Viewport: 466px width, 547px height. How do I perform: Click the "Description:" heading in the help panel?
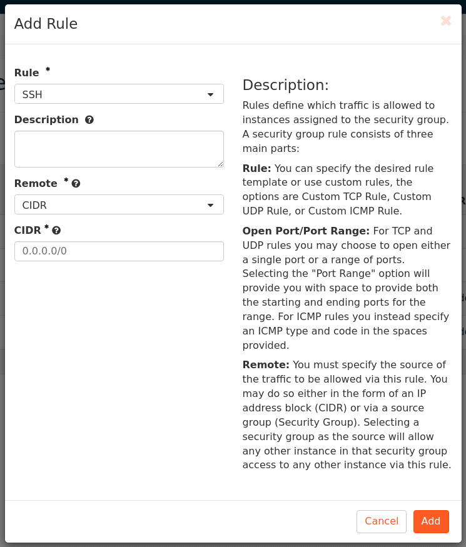click(285, 86)
